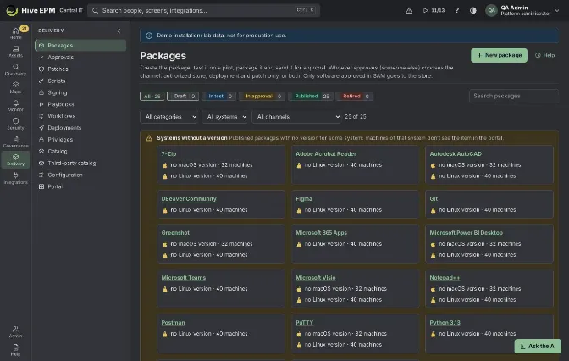Focus the Search packages field
Viewport: 569px width, 361px height.
point(513,97)
